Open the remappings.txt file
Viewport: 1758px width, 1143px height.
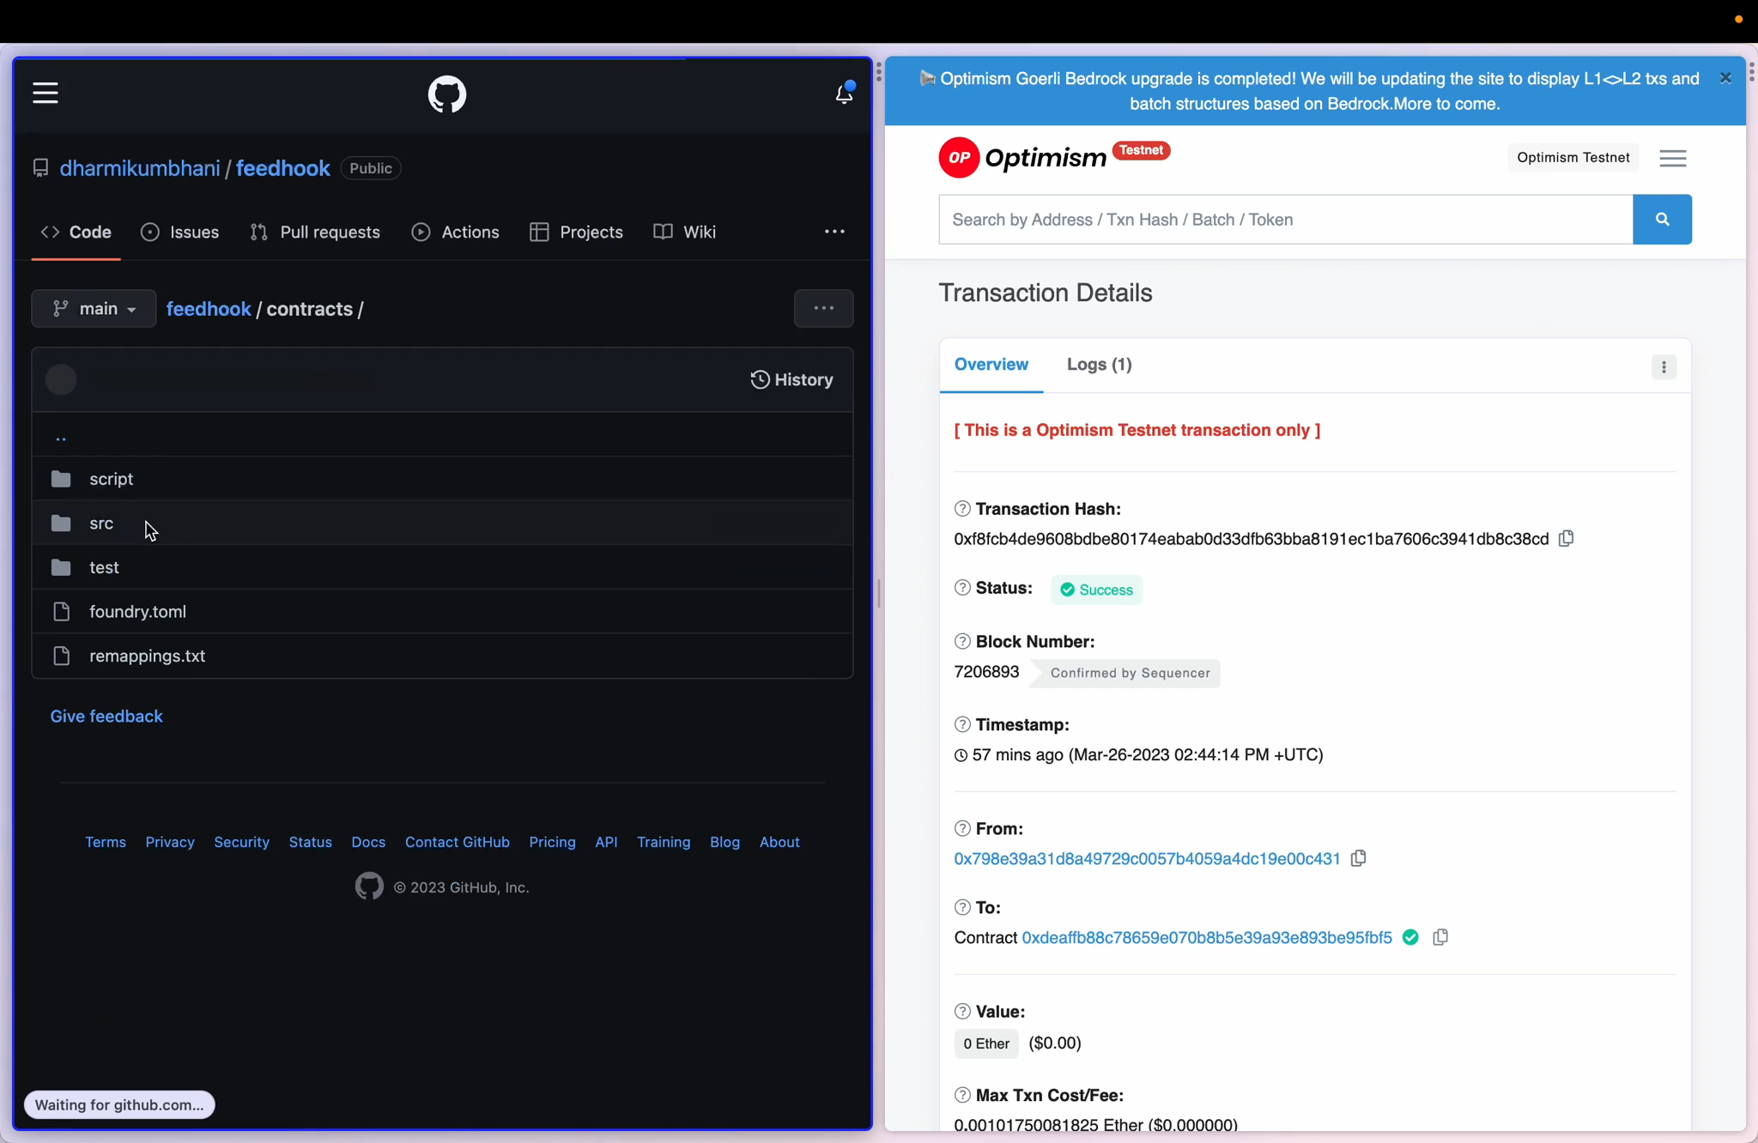coord(148,656)
